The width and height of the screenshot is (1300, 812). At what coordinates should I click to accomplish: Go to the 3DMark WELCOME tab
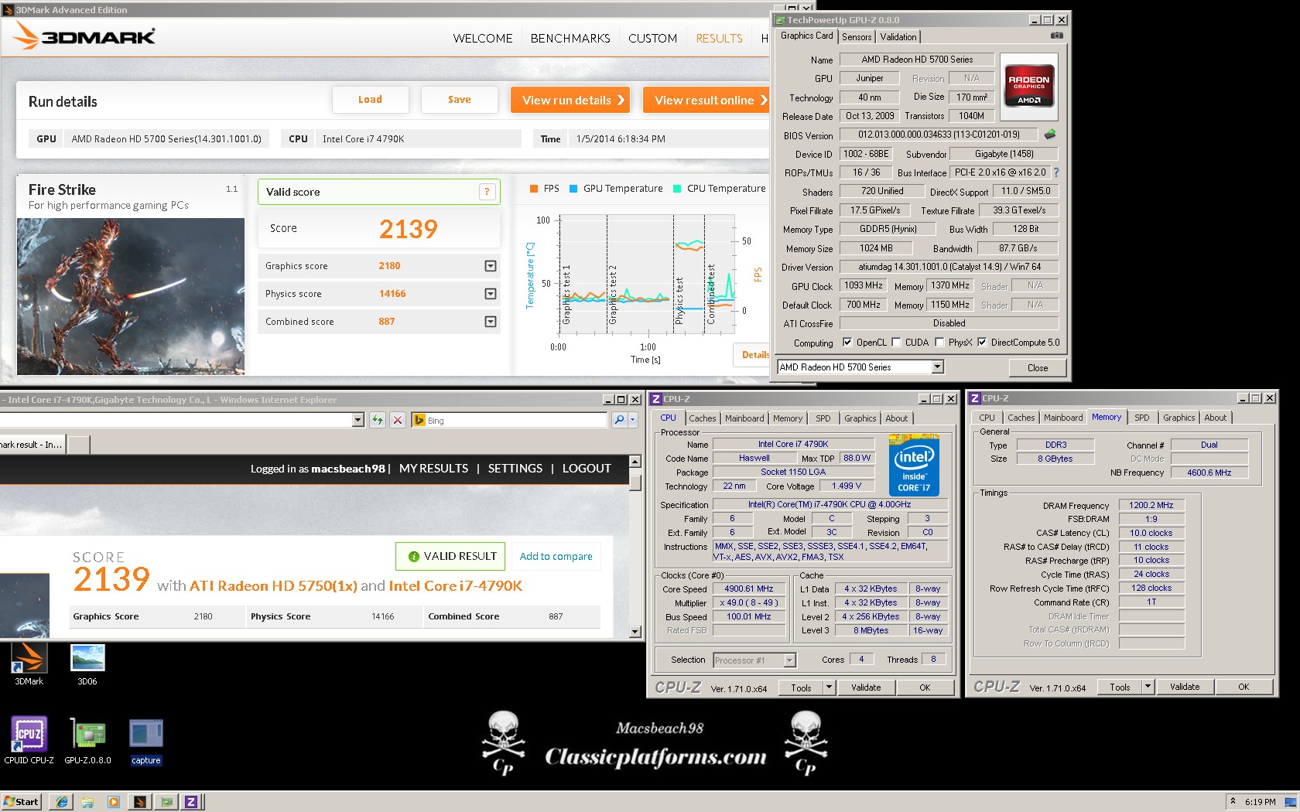(483, 38)
